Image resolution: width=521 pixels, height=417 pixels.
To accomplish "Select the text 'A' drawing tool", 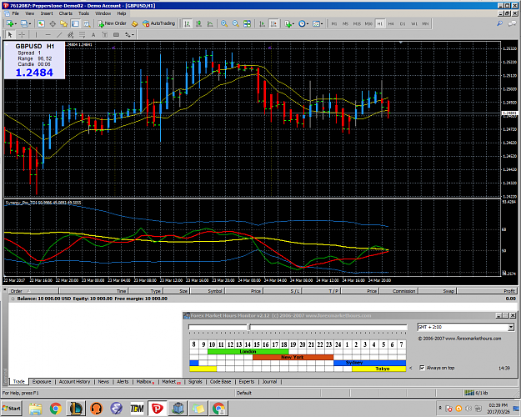I will pyautogui.click(x=93, y=34).
